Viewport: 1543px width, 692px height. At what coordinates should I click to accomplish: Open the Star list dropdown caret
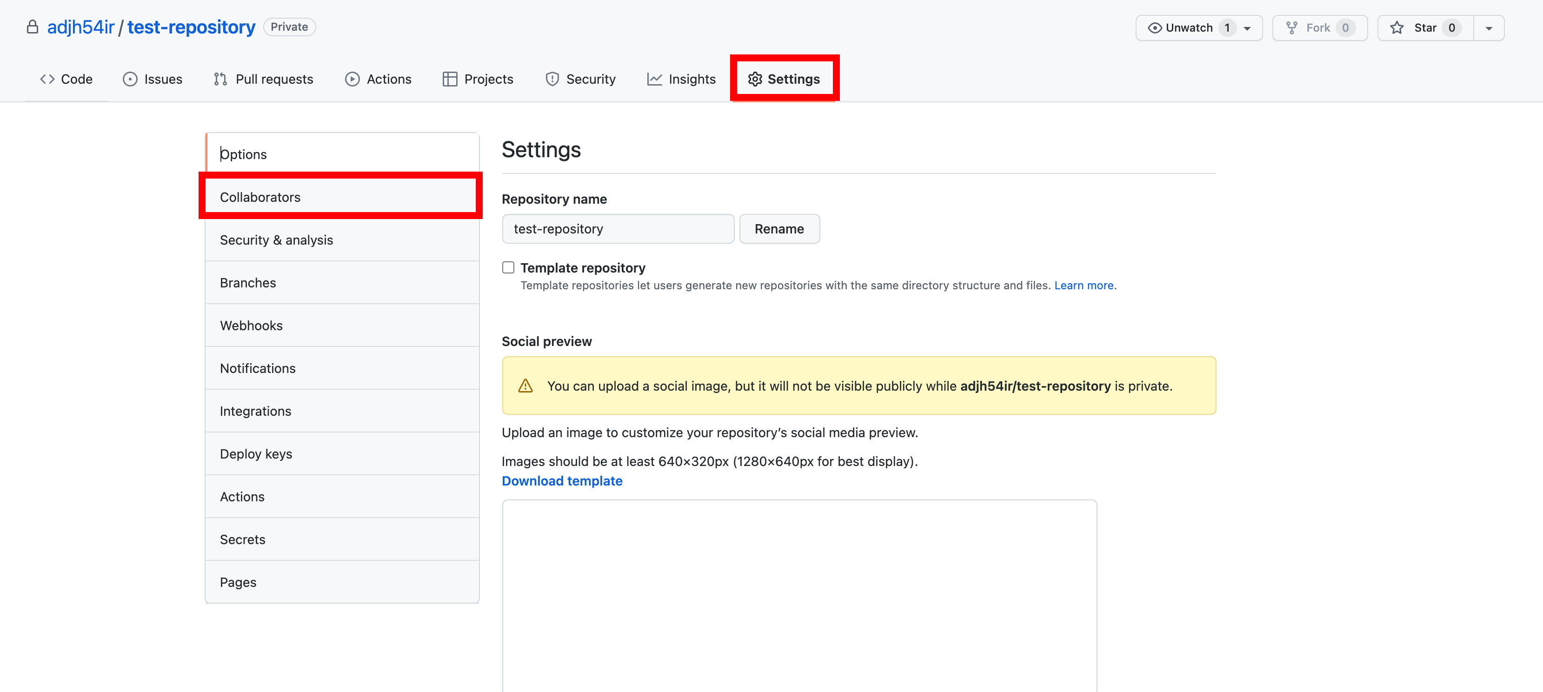(x=1489, y=28)
